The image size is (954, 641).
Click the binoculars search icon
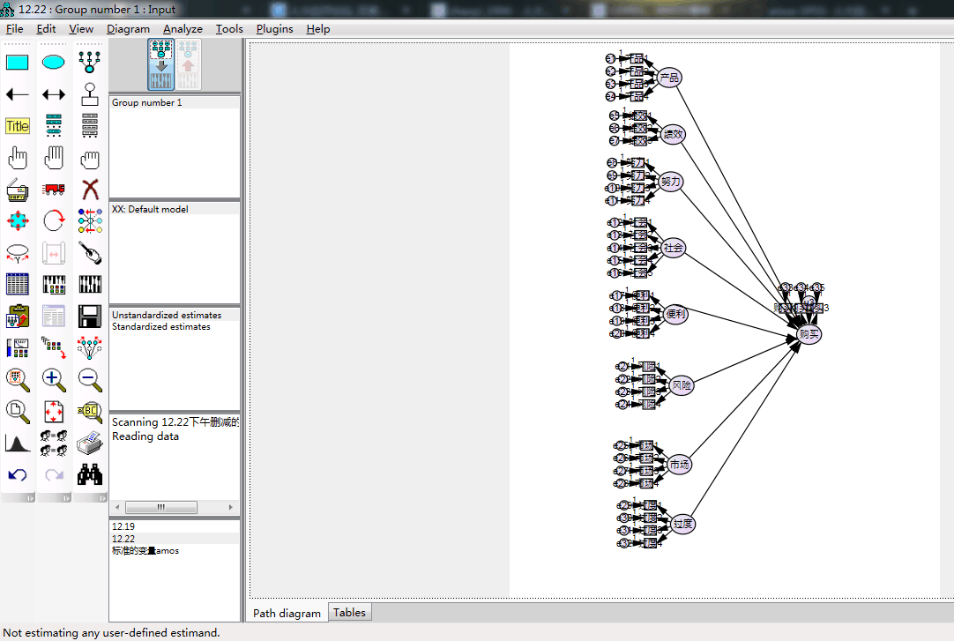(x=89, y=475)
